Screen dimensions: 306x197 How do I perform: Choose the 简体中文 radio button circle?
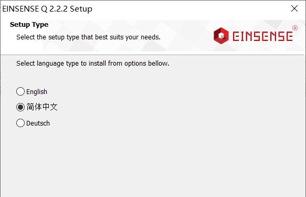click(x=20, y=107)
